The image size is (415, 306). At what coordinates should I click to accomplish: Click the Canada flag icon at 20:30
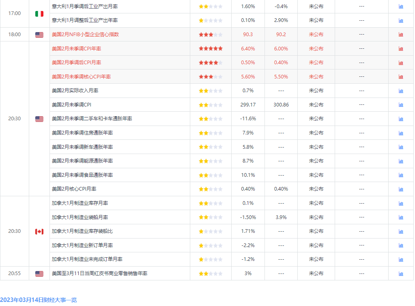tap(39, 232)
